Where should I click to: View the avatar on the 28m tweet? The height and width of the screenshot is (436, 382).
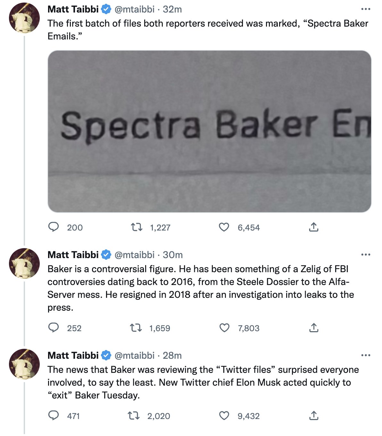(x=24, y=364)
